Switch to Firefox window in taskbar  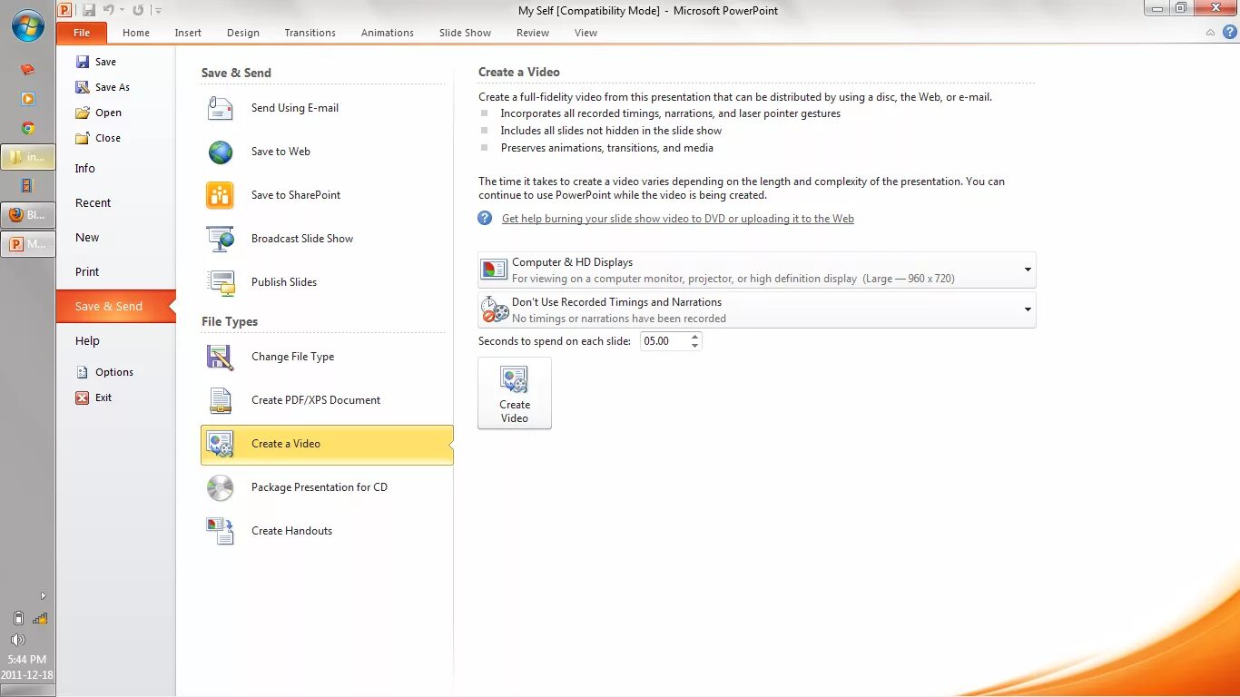pos(28,215)
